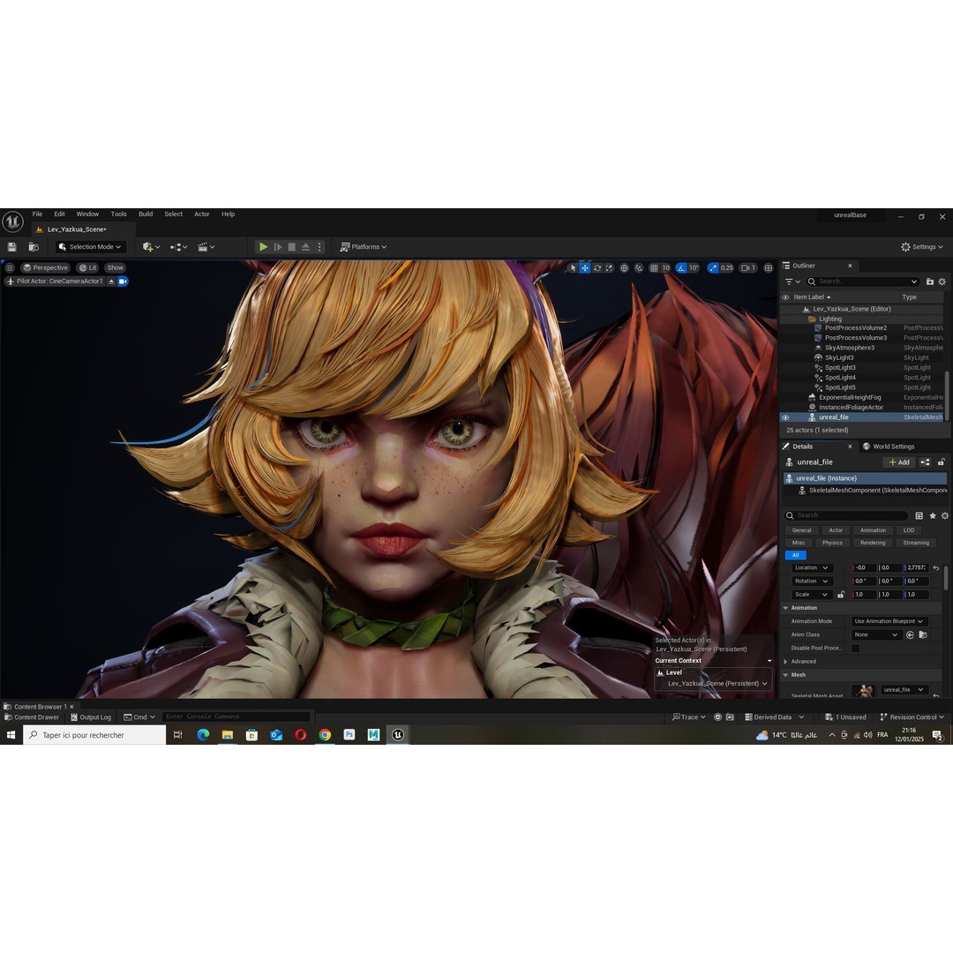Activate the Translate move gizmo tool
The width and height of the screenshot is (953, 953).
[x=585, y=268]
